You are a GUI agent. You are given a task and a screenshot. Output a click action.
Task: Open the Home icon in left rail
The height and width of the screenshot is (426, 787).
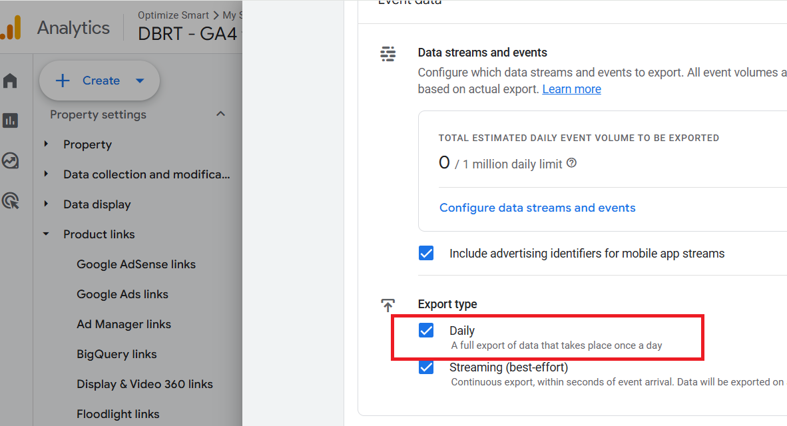click(10, 81)
